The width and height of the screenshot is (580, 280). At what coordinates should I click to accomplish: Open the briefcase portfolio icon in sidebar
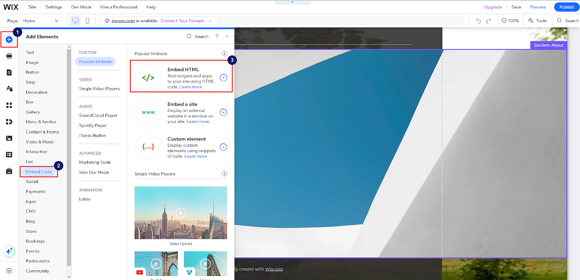click(x=9, y=171)
